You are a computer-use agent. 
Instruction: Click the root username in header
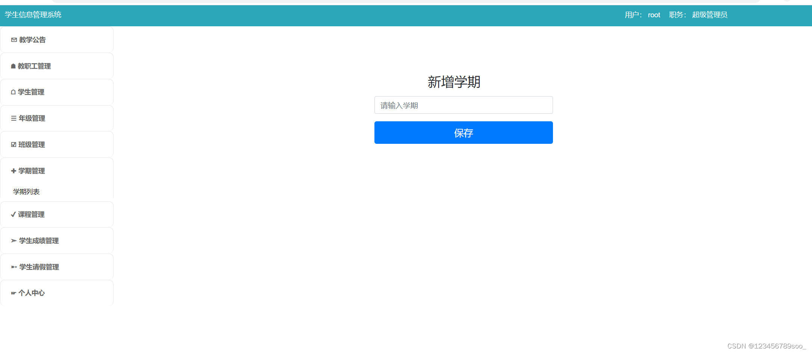point(654,15)
